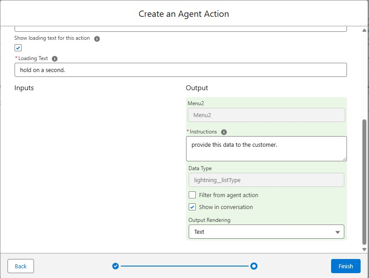The width and height of the screenshot is (369, 278).
Task: Select the current step circle in progress indicator
Action: (254, 266)
